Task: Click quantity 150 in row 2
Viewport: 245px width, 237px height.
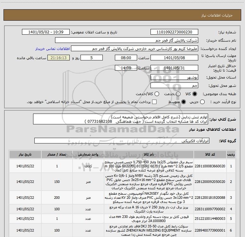Action: click(x=57, y=182)
